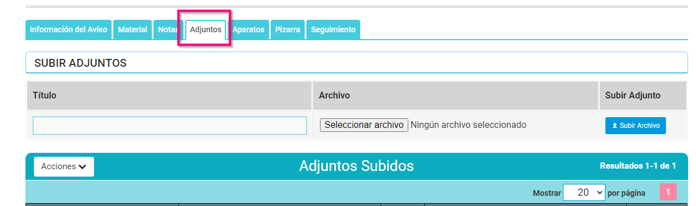Open the Acciones dropdown menu

coord(64,166)
